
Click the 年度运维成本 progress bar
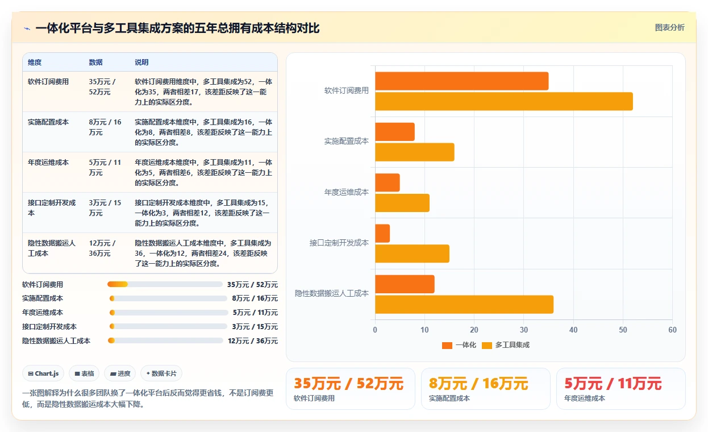click(168, 313)
